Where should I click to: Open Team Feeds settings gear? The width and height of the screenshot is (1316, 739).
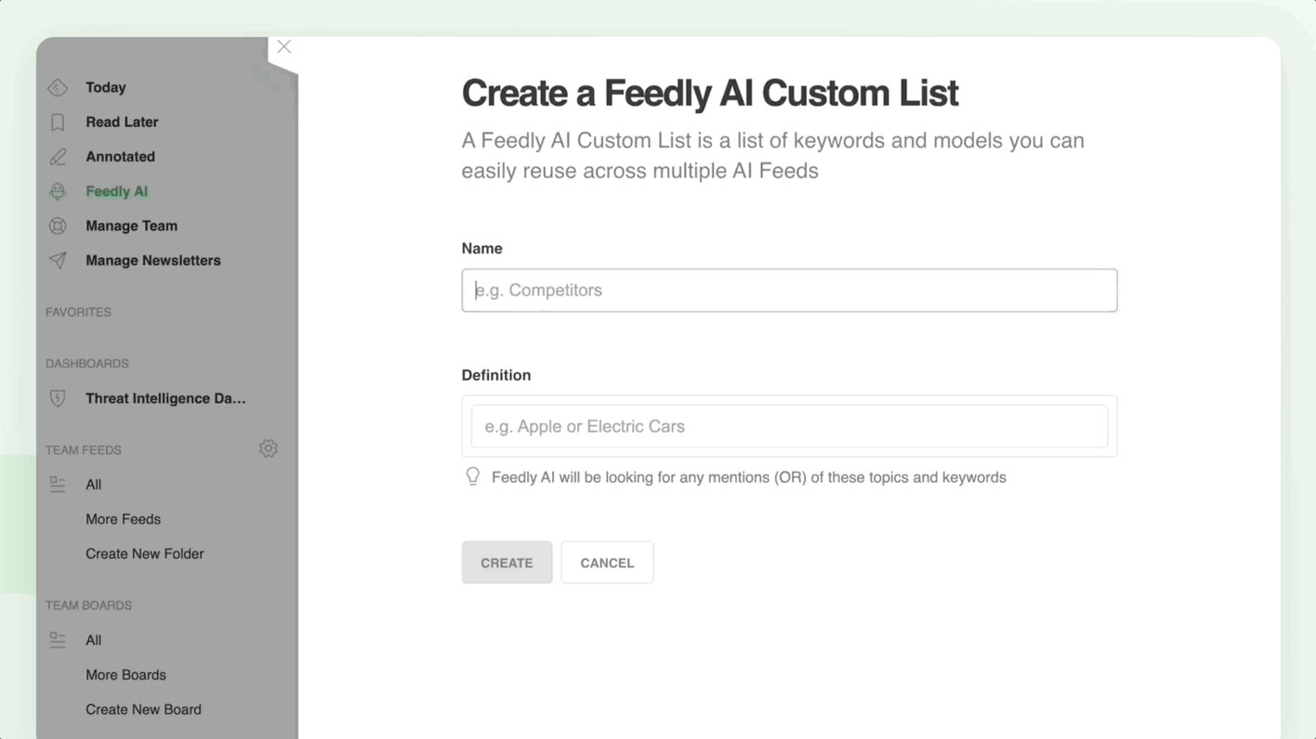point(269,449)
